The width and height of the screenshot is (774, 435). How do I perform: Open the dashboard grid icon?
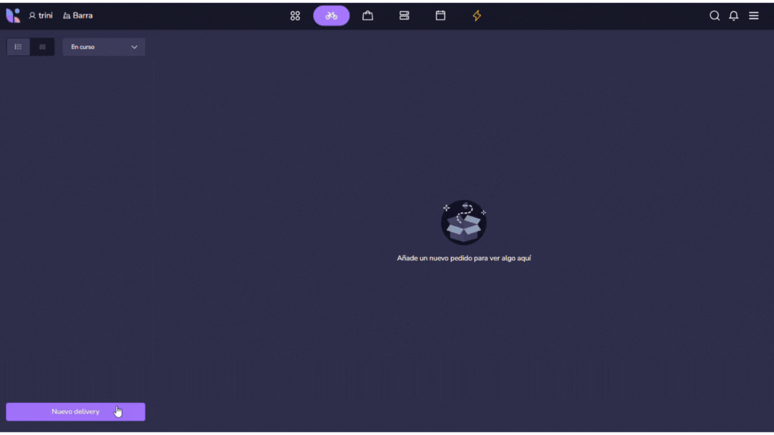pos(295,16)
